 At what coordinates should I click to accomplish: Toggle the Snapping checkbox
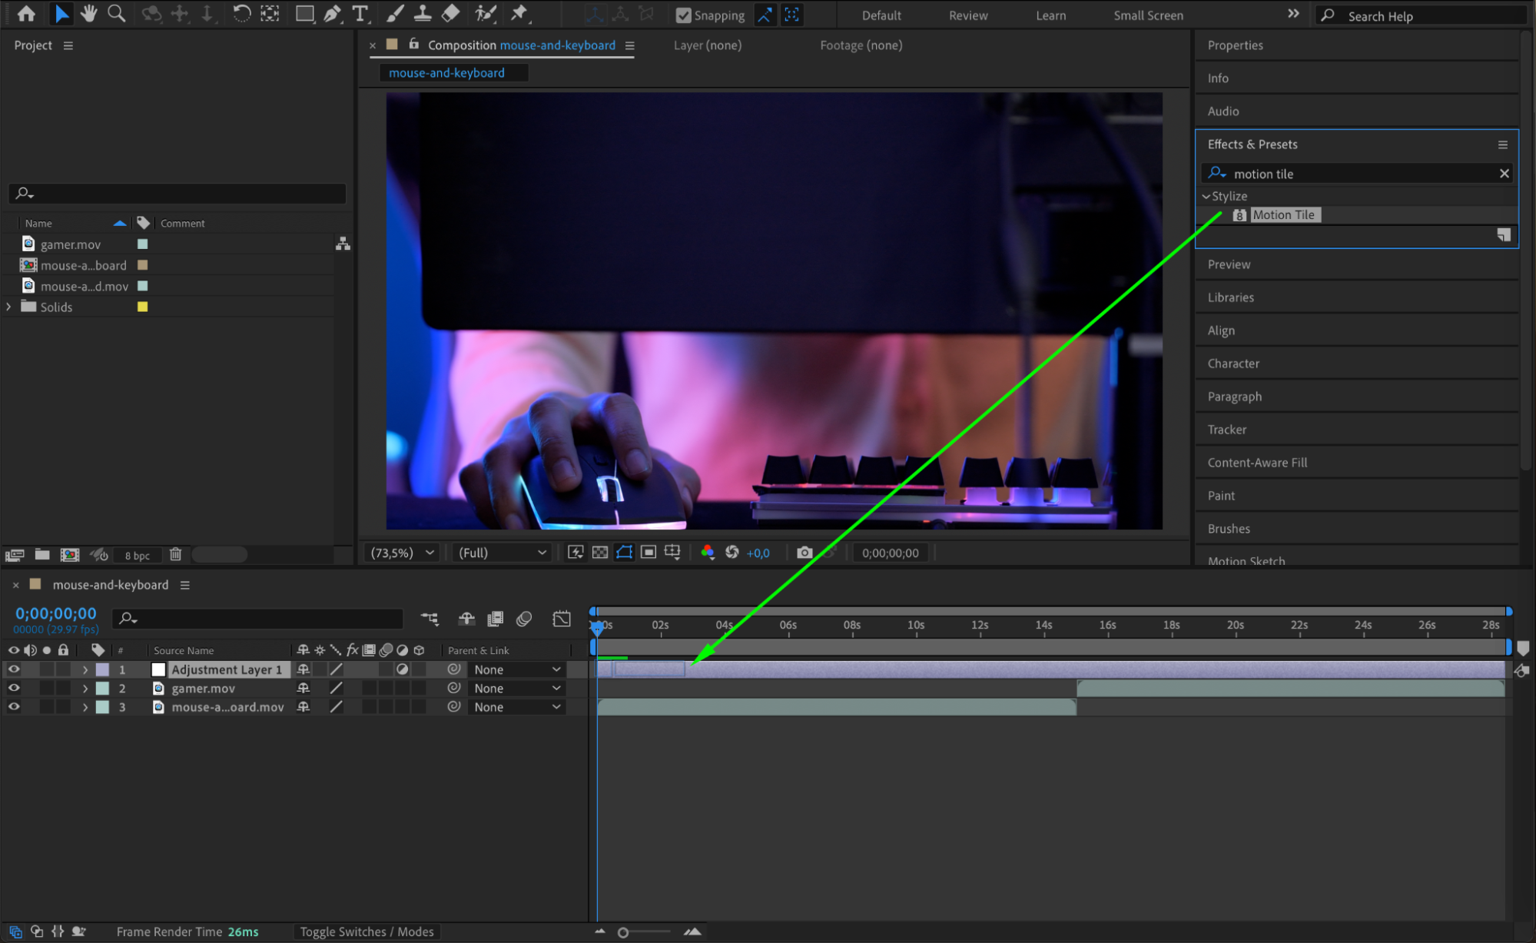683,15
